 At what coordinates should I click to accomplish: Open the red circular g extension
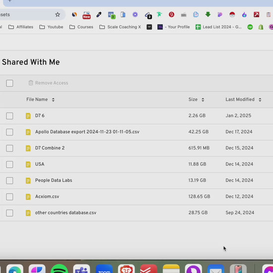pyautogui.click(x=171, y=14)
